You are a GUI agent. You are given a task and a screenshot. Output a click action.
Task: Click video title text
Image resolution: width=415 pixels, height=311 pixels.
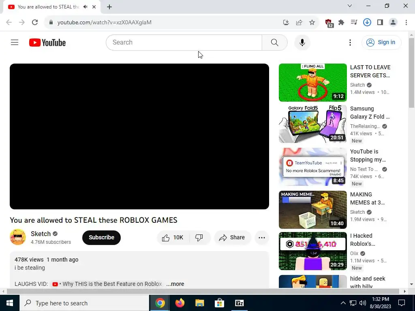tap(94, 220)
